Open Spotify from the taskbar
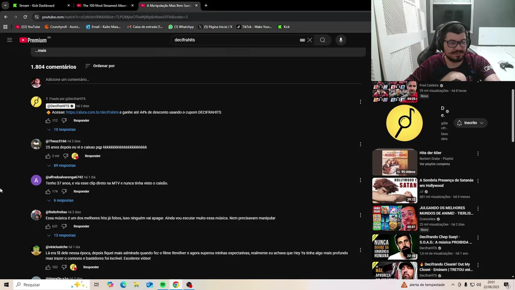The height and width of the screenshot is (290, 515). pyautogui.click(x=163, y=285)
